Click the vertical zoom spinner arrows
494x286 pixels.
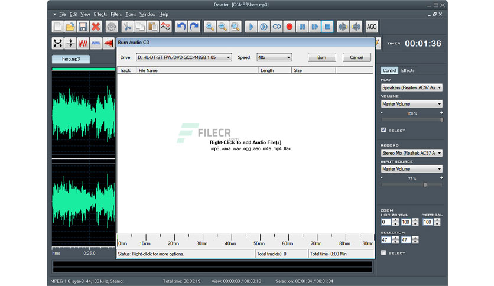[x=437, y=222]
